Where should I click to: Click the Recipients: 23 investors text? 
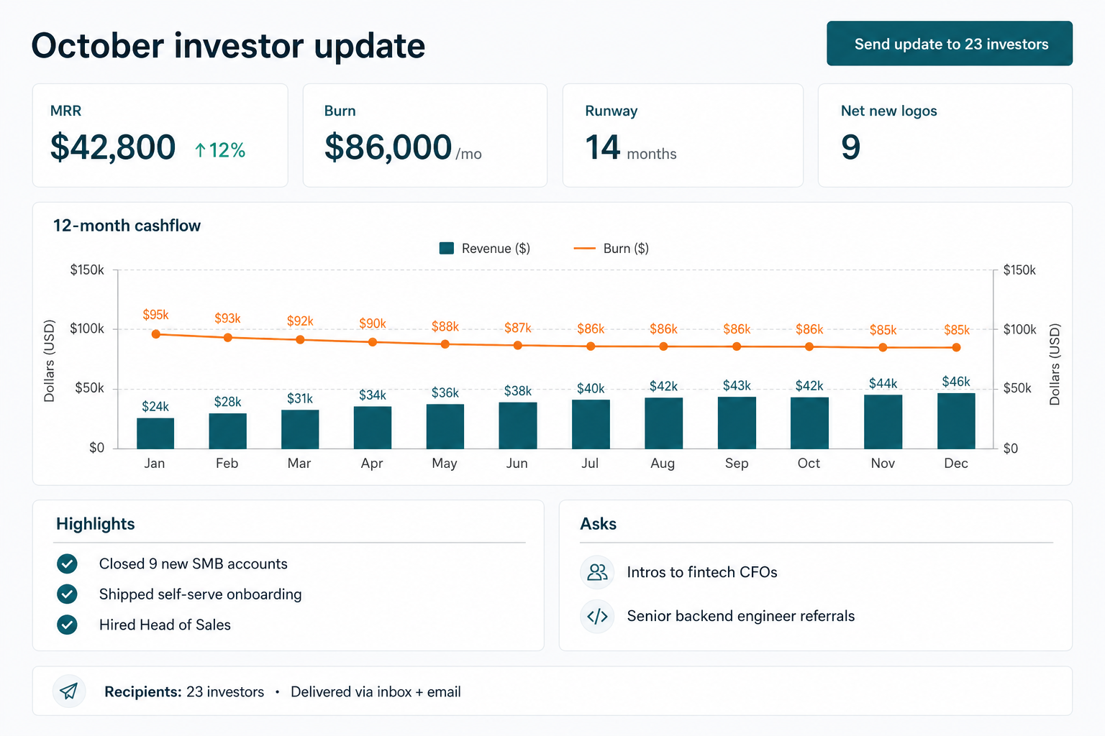tap(184, 692)
